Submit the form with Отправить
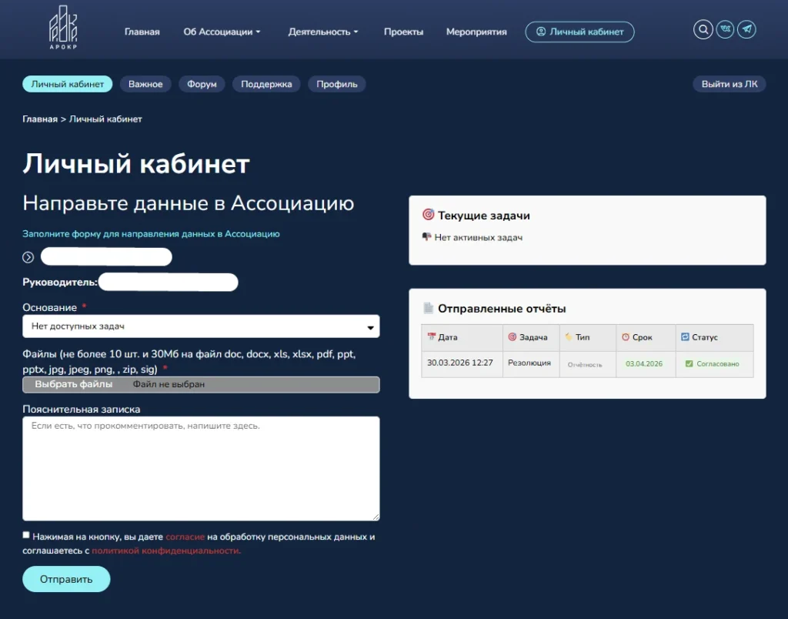Viewport: 788px width, 619px height. [x=66, y=579]
